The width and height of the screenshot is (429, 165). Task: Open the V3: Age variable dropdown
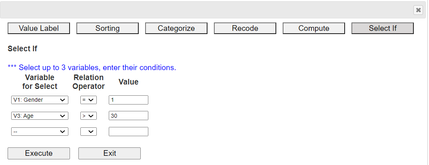point(40,116)
